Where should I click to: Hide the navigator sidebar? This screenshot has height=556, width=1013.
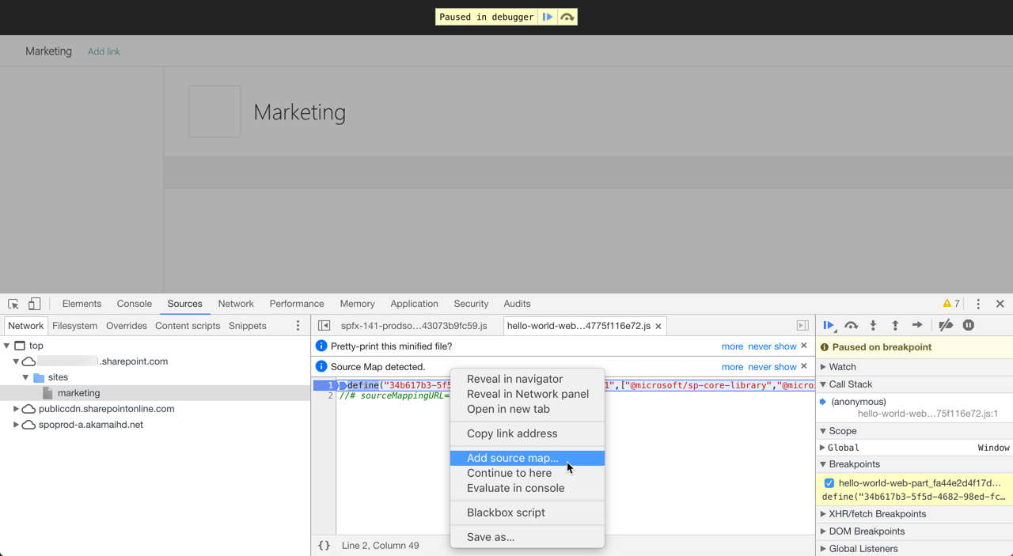[324, 326]
